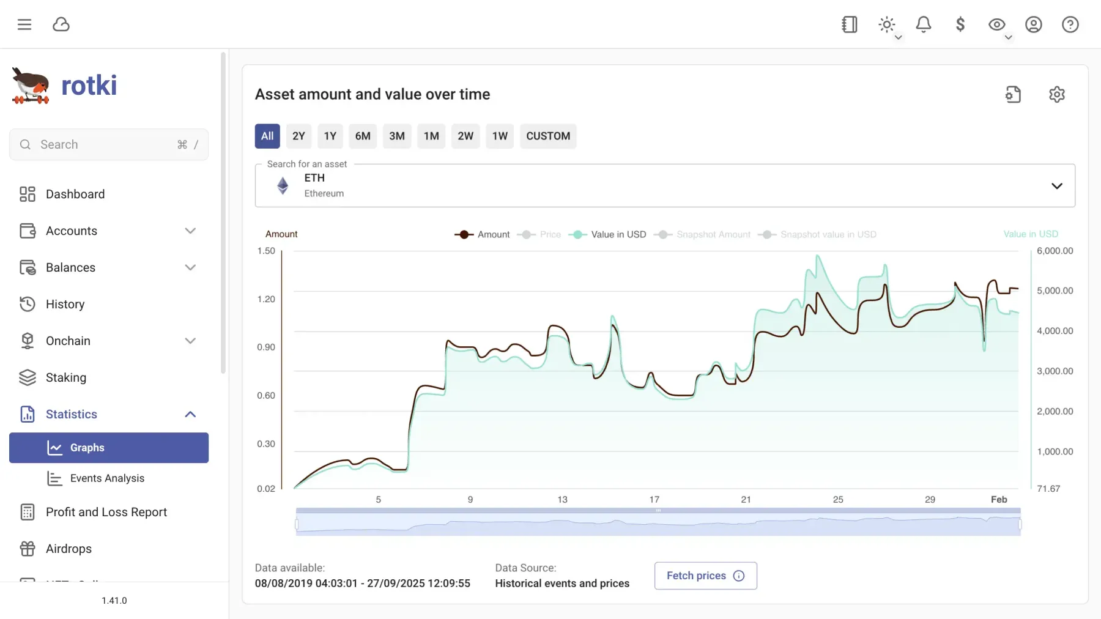Open the notes/journal icon in top bar

tap(849, 24)
